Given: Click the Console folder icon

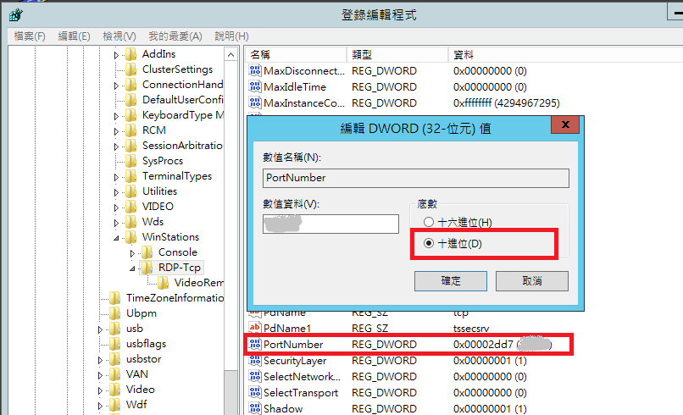Looking at the screenshot, I should coord(147,252).
